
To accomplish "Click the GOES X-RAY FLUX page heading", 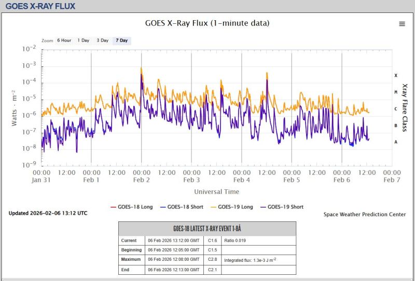I will (x=40, y=6).
